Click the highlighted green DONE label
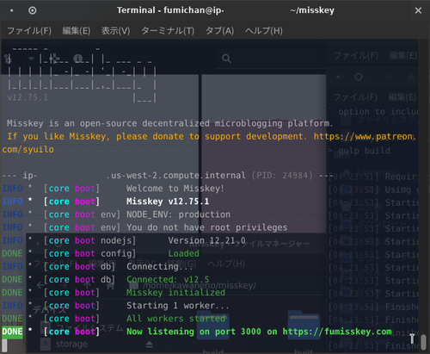430x354 pixels. (x=12, y=332)
